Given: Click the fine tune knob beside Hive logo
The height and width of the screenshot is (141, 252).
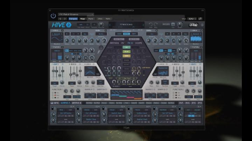Looking at the screenshot, I should (101, 24).
